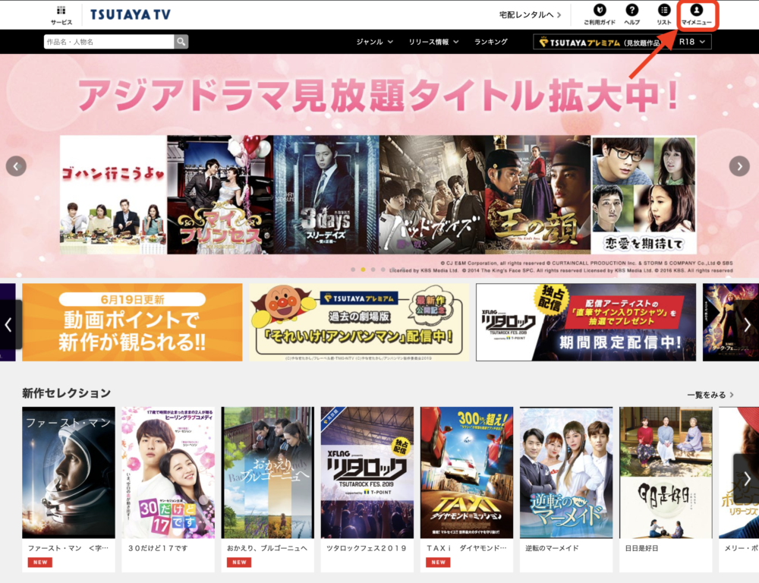Advance to next hero carousel slide
759x583 pixels.
pos(739,166)
